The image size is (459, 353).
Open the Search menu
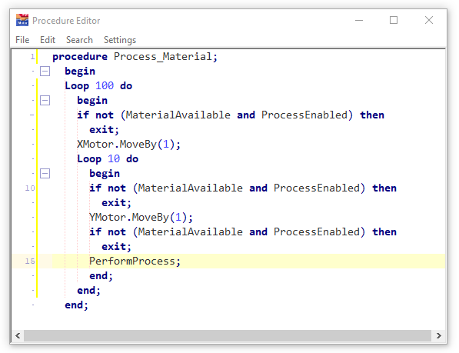pos(79,40)
